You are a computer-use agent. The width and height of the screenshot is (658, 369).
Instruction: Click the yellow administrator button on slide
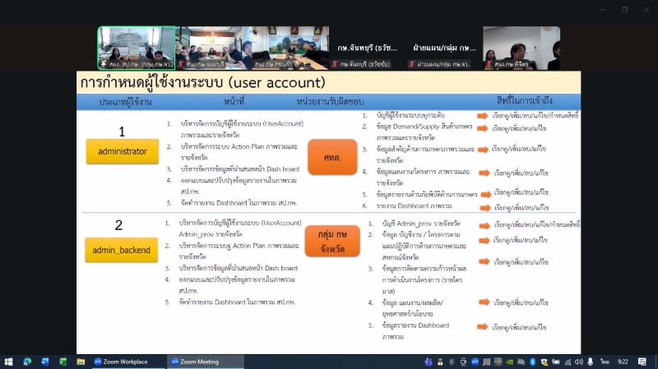(122, 152)
